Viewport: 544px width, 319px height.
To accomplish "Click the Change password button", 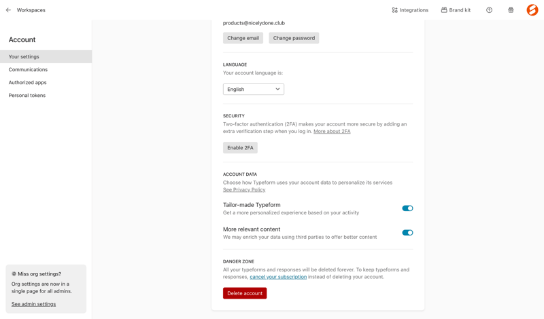I will pos(294,38).
